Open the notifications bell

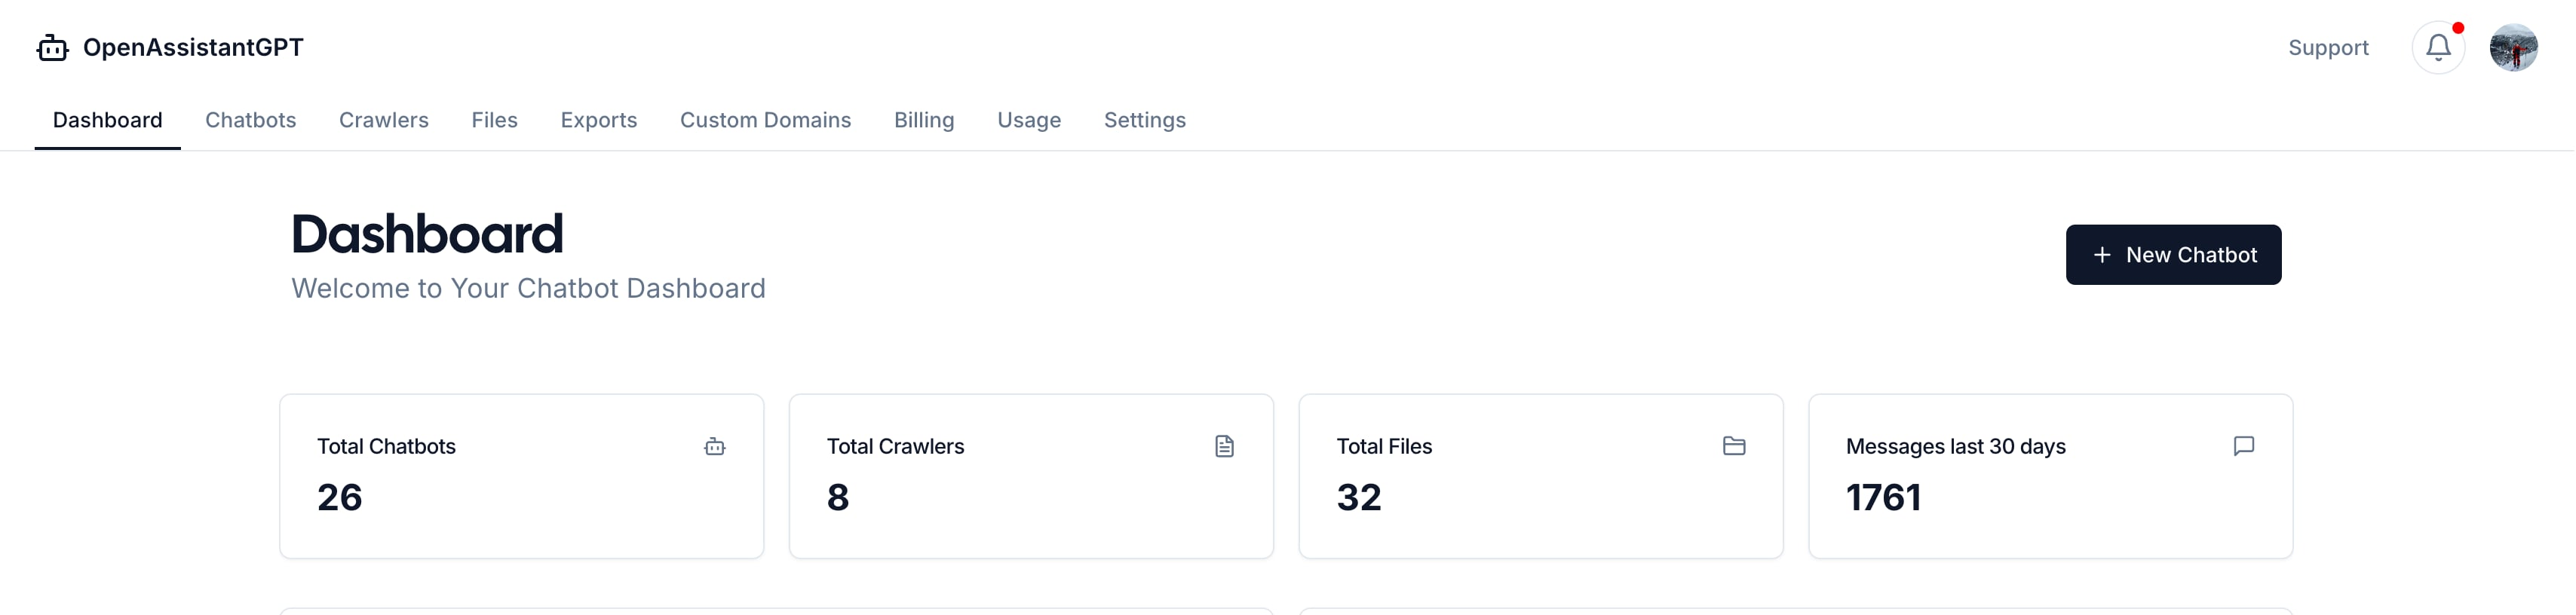pyautogui.click(x=2437, y=47)
